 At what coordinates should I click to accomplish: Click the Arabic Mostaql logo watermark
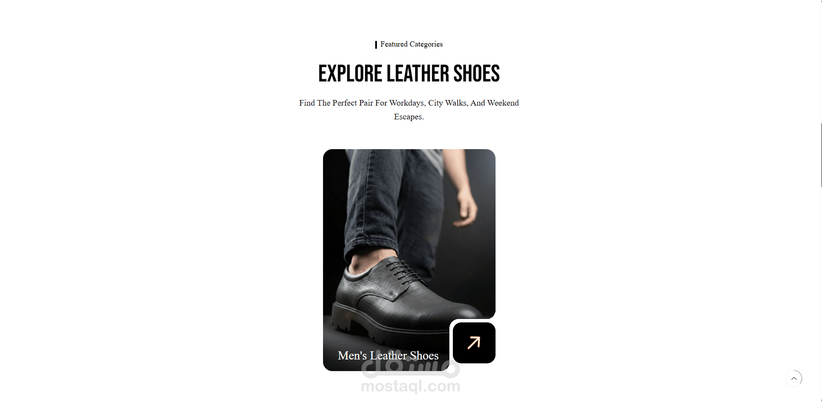point(411,365)
